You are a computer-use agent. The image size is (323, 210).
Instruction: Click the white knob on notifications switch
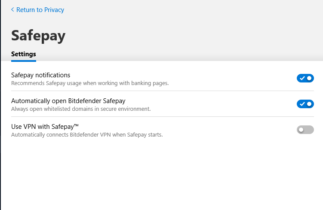click(309, 78)
